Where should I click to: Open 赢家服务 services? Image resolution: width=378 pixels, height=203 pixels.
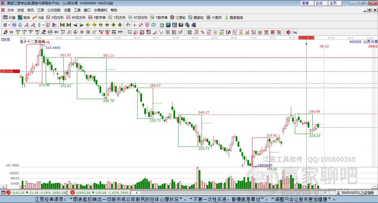click(234, 18)
